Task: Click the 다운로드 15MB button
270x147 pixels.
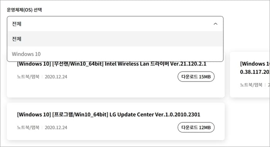Action: point(196,77)
